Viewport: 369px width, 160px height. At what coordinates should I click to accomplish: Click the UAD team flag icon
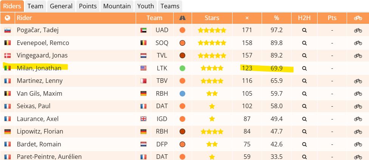(x=143, y=30)
